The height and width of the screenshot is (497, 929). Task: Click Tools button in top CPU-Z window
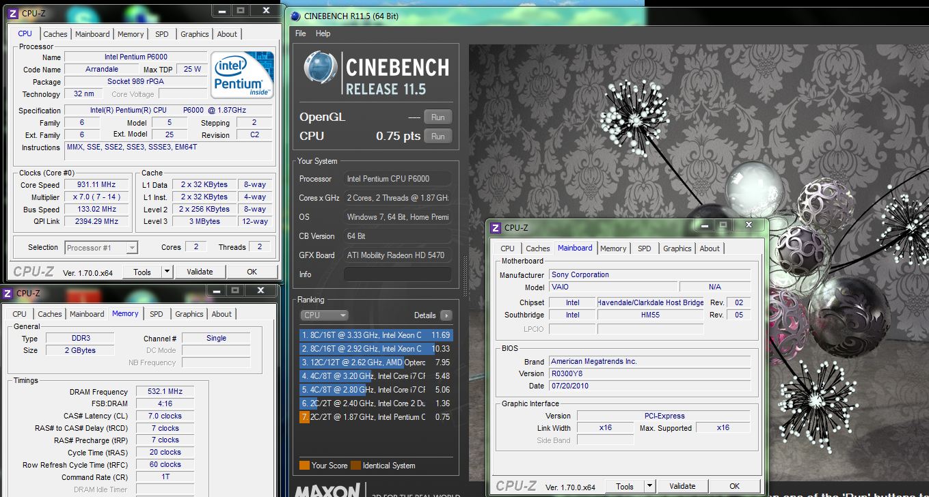pyautogui.click(x=142, y=272)
